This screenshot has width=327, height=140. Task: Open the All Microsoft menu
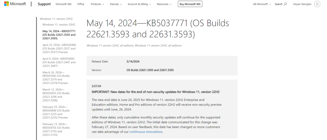262,4
